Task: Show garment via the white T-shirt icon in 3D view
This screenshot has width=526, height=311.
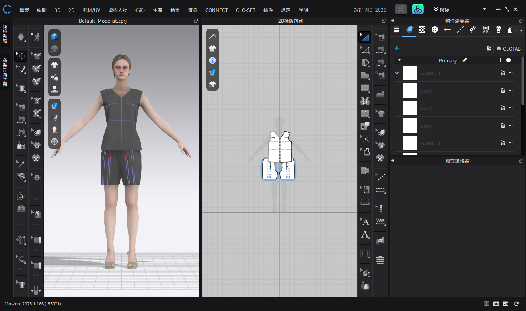Action: [x=55, y=65]
